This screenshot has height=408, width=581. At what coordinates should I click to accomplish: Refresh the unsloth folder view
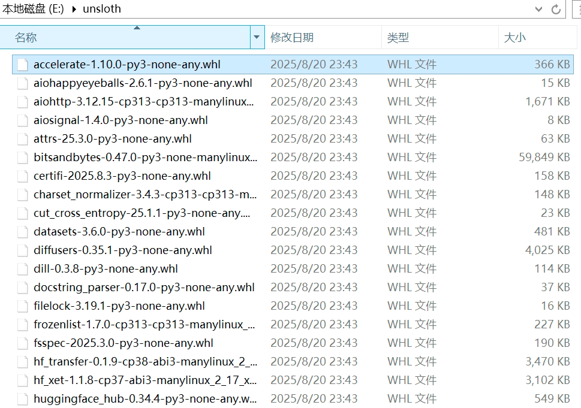(x=556, y=9)
